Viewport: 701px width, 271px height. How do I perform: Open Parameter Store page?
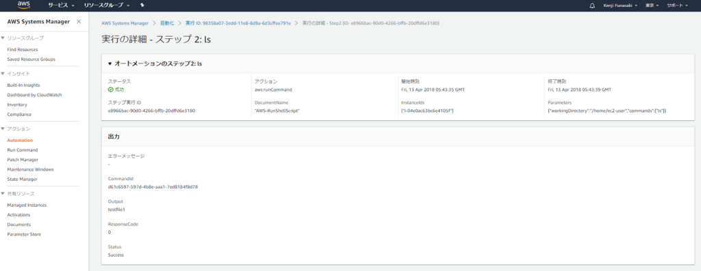point(24,234)
